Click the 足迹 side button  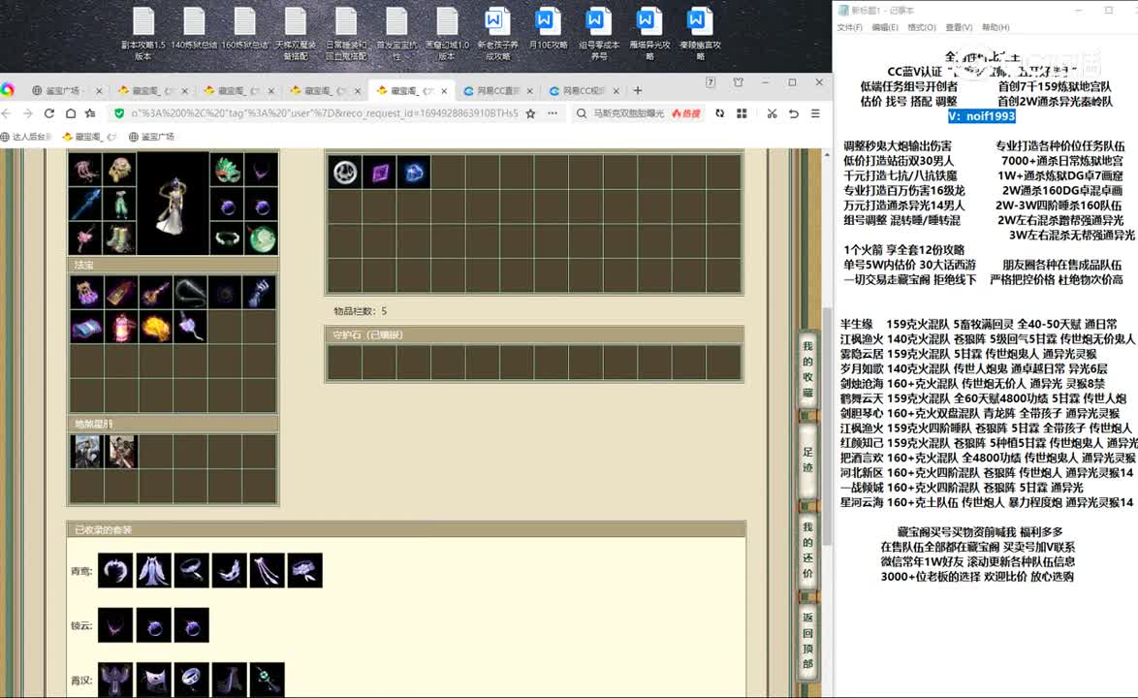click(807, 460)
